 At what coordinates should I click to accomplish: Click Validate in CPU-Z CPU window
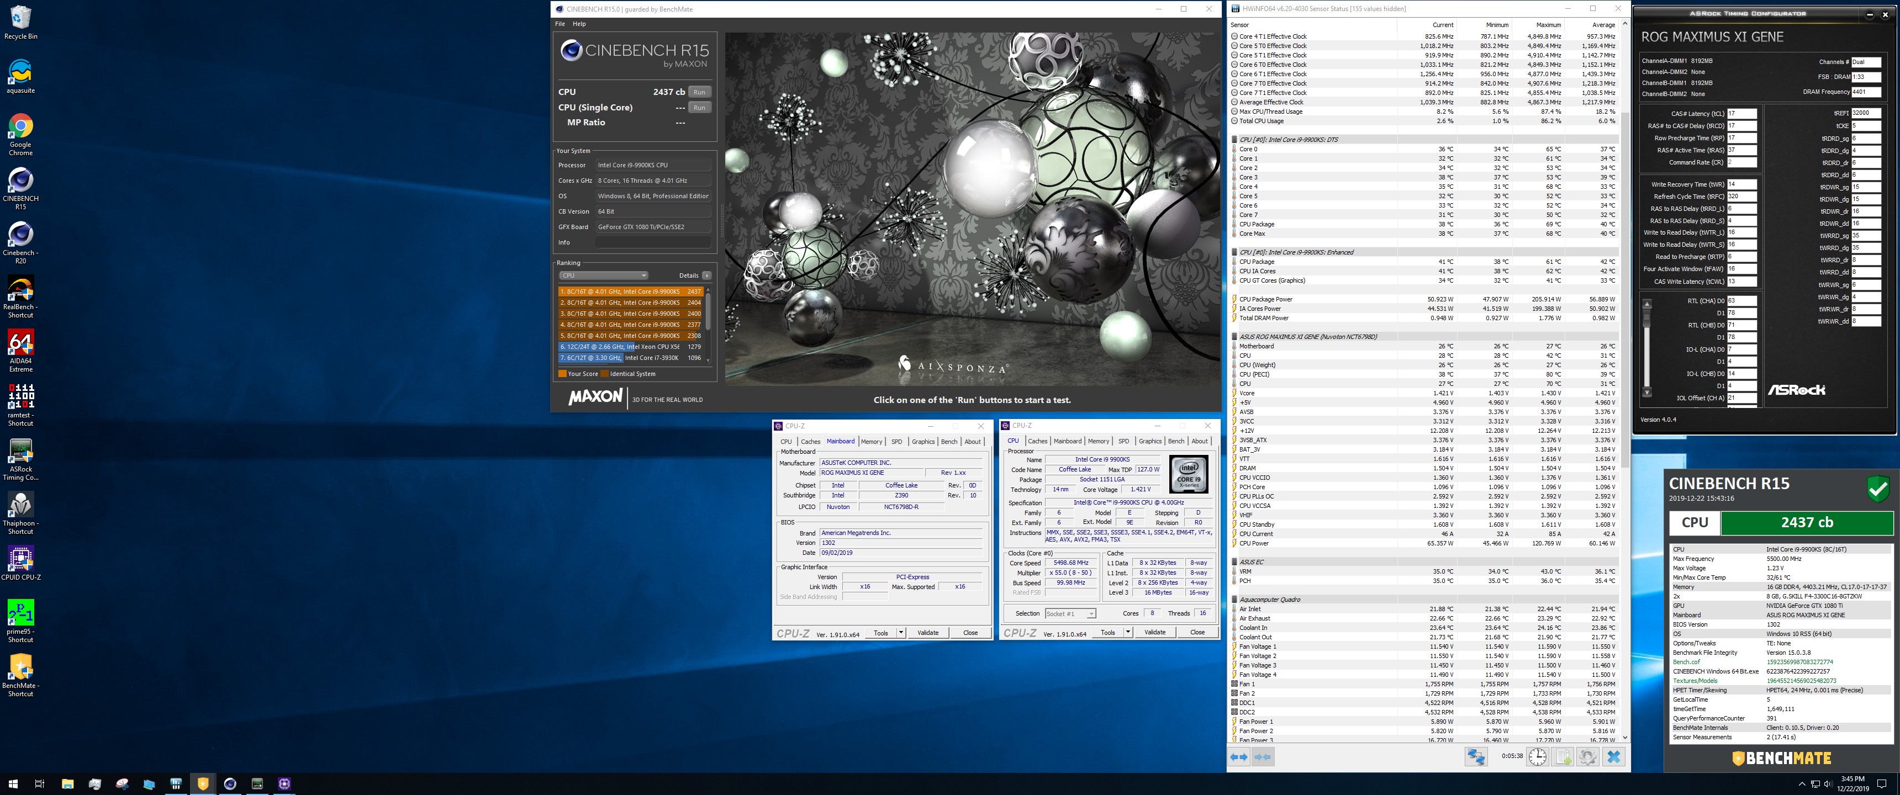[x=1155, y=632]
